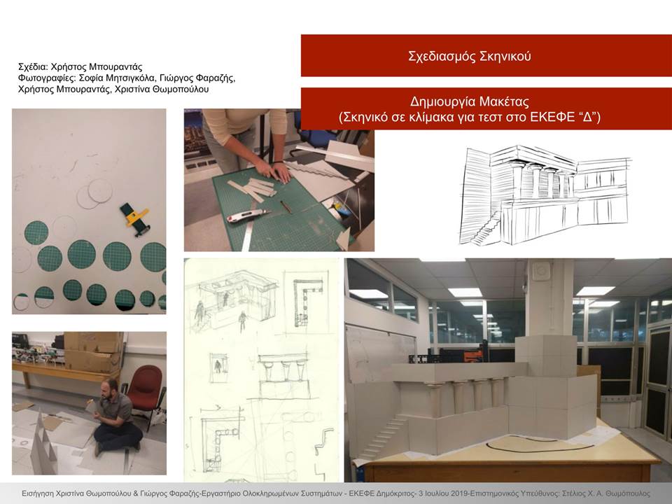Viewport: 672px width, 504px height.
Task: Select the pencil sketches page image
Action: point(261,370)
